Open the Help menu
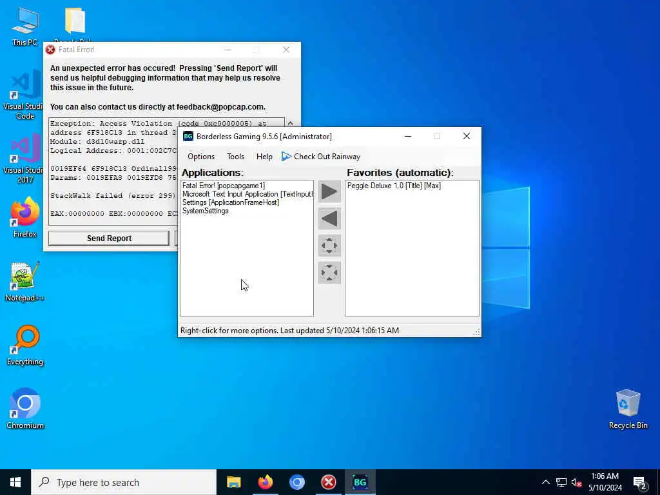Image resolution: width=660 pixels, height=495 pixels. coord(264,157)
